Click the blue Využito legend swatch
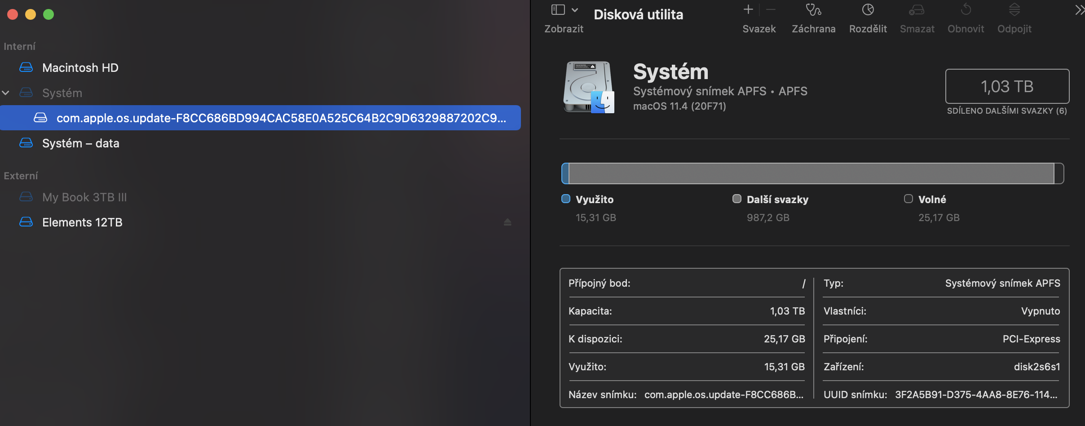 coord(566,199)
